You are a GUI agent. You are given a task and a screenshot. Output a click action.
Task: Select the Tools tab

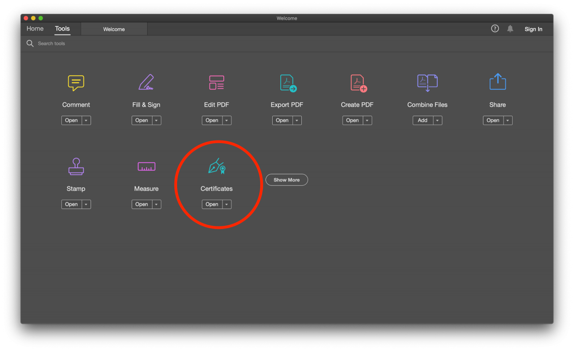click(62, 29)
